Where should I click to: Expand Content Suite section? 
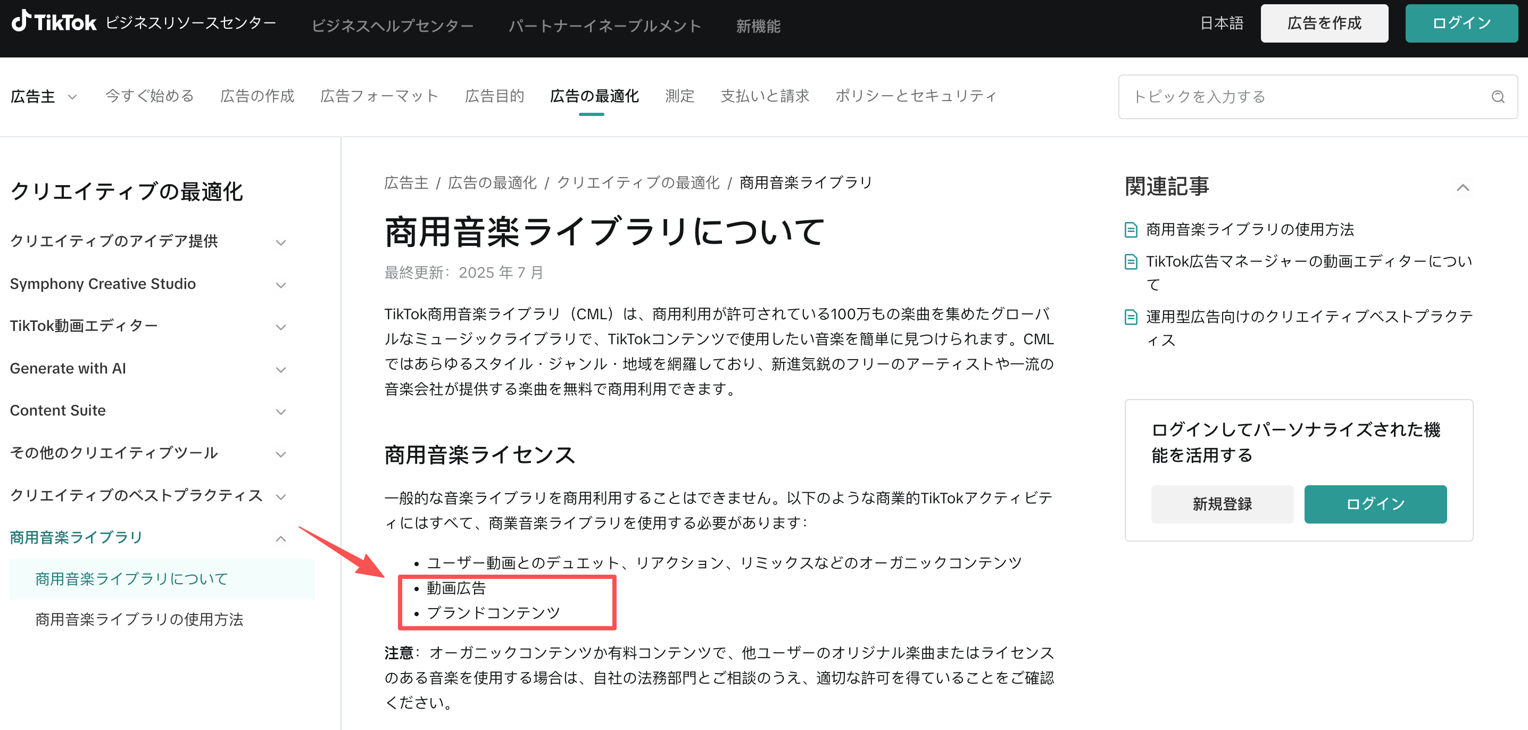pyautogui.click(x=280, y=411)
